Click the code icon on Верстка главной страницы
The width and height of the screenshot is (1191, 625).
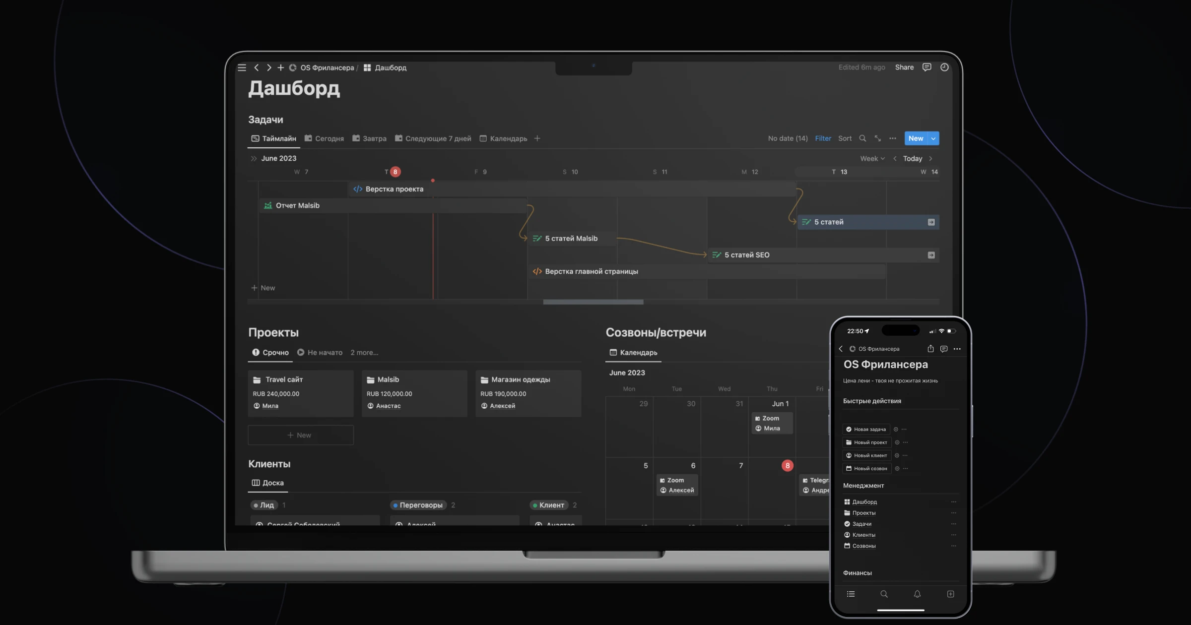[537, 271]
